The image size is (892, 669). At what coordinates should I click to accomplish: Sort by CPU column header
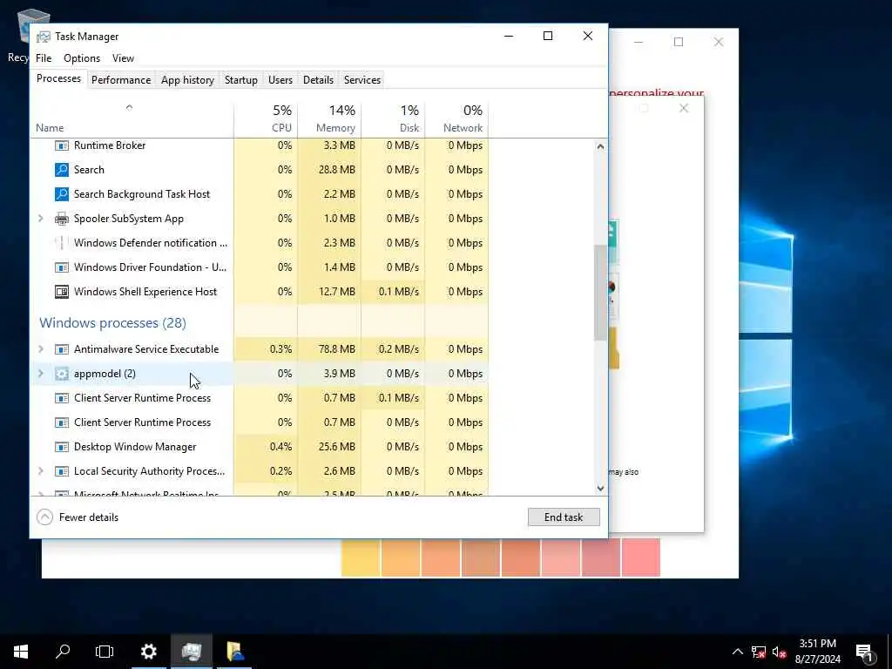pyautogui.click(x=266, y=118)
